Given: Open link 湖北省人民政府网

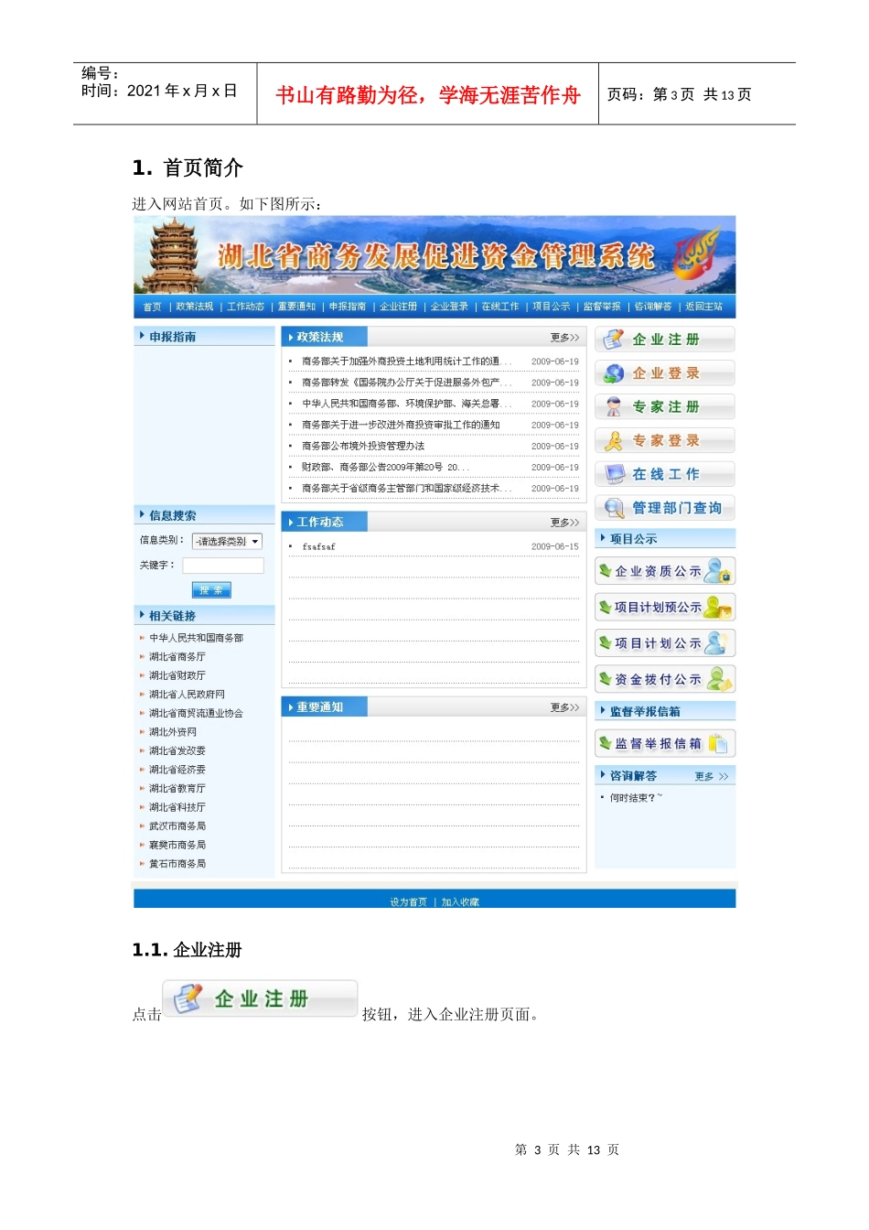Looking at the screenshot, I should pos(187,695).
